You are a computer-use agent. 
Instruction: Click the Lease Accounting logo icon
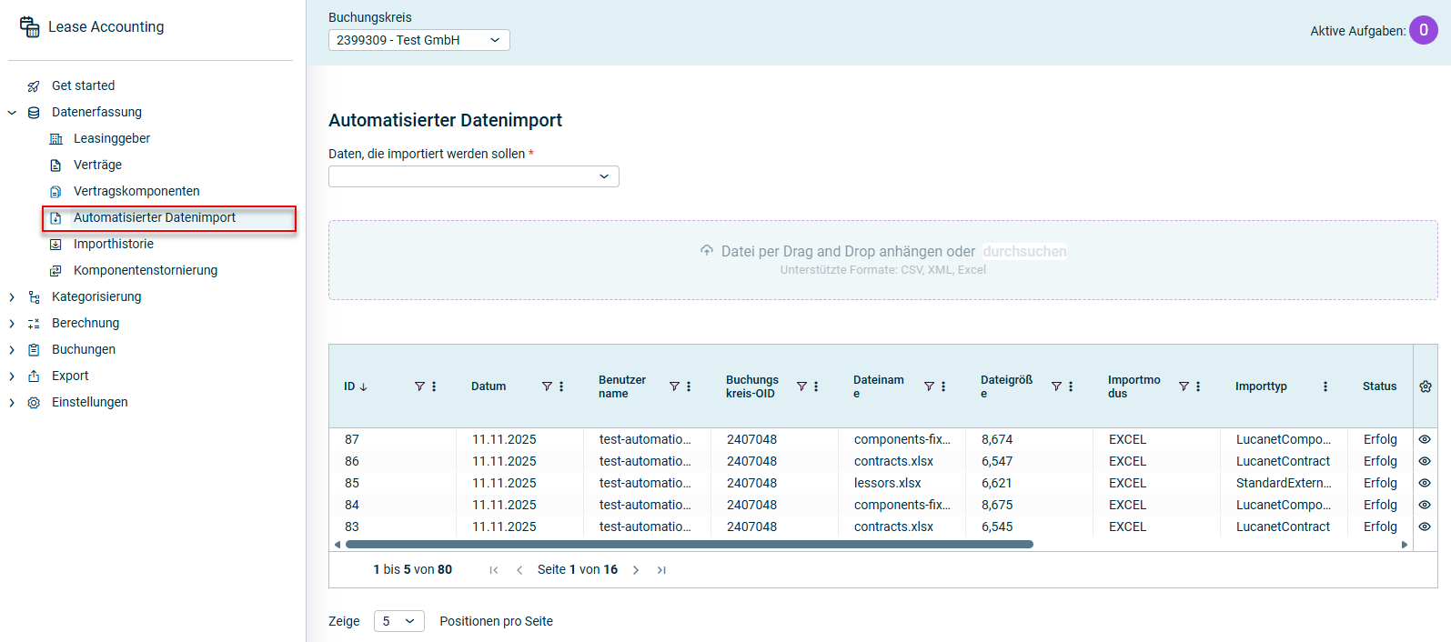pyautogui.click(x=30, y=27)
